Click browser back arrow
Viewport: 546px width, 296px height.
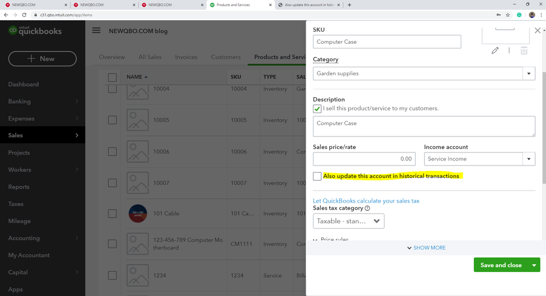click(x=6, y=15)
